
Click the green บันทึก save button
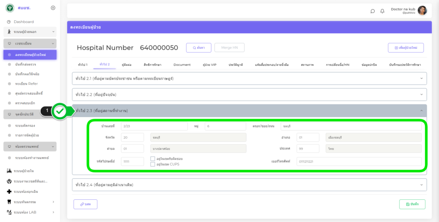412,204
